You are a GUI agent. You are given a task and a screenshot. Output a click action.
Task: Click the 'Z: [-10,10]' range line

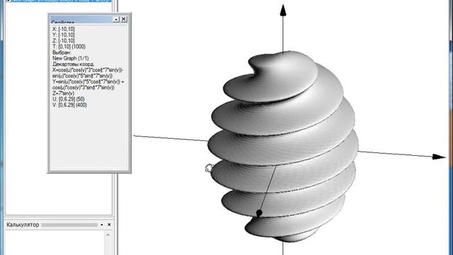point(64,41)
